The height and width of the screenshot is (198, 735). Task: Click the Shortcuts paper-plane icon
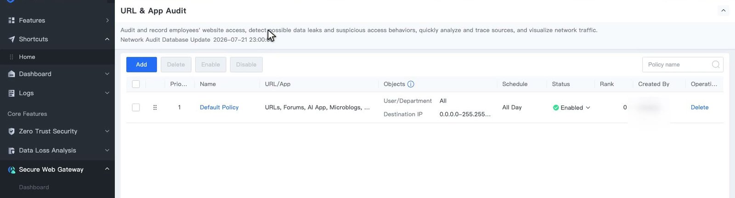pos(11,39)
